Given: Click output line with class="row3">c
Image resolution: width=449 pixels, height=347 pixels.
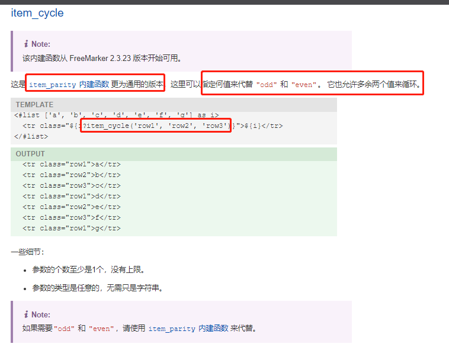Looking at the screenshot, I should (x=72, y=185).
